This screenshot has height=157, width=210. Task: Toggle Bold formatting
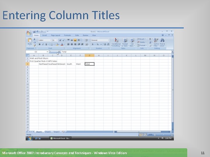coord(39,44)
